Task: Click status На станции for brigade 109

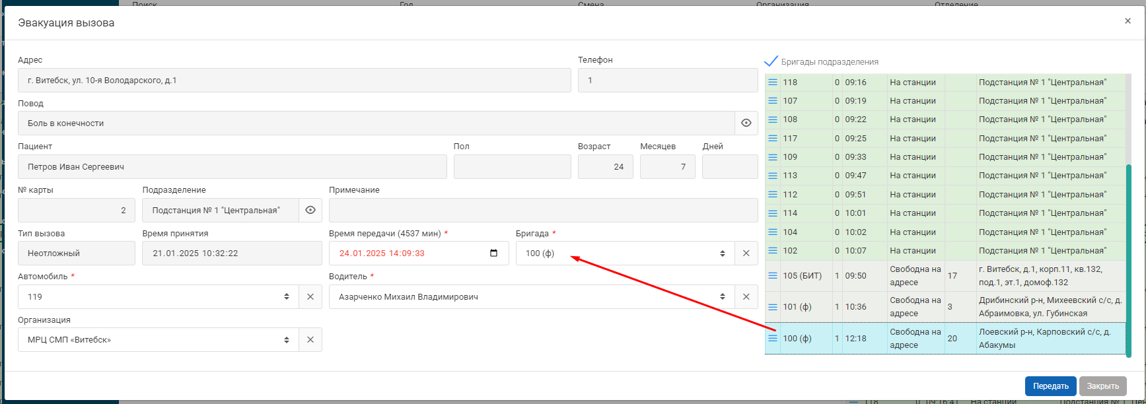Action: (913, 157)
